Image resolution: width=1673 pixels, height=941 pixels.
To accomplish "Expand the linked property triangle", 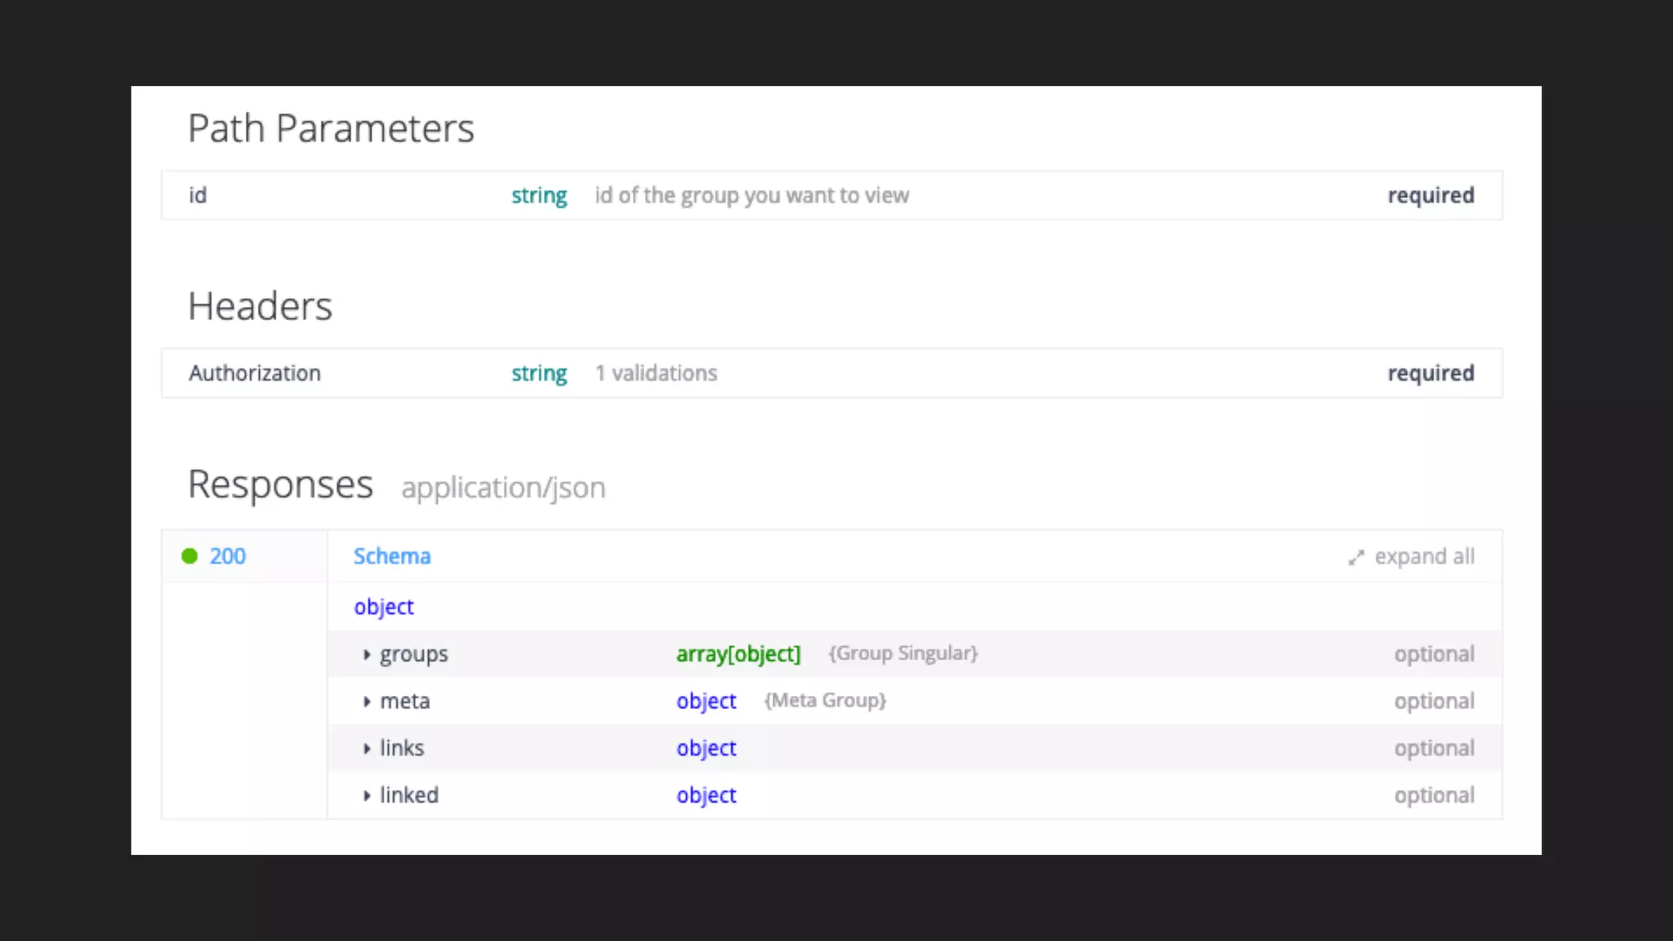I will 367,796.
